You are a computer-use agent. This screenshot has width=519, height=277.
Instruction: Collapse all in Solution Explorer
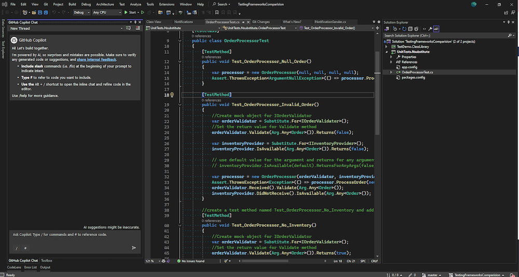[x=410, y=28]
